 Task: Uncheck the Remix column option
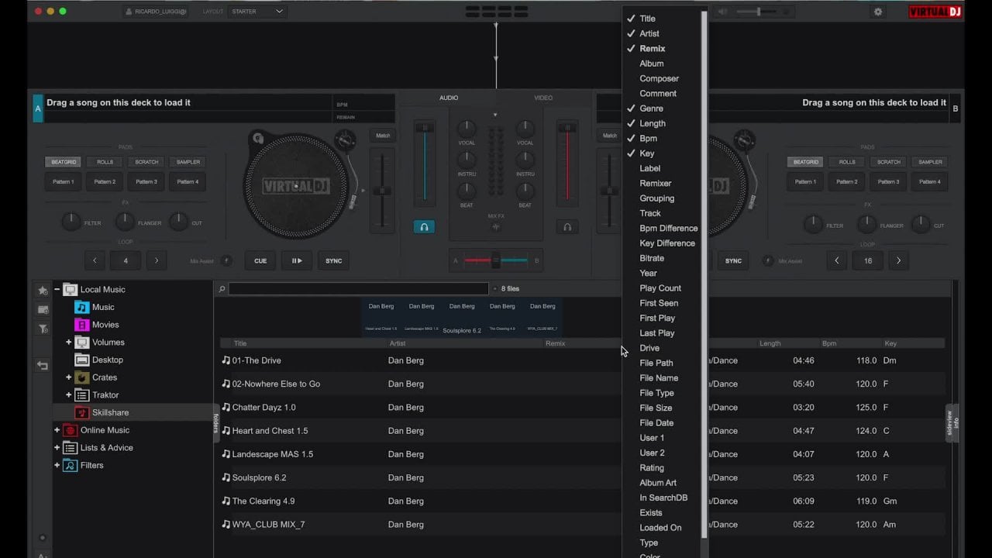pos(652,49)
